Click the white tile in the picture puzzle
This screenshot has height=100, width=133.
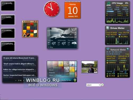click(35, 32)
